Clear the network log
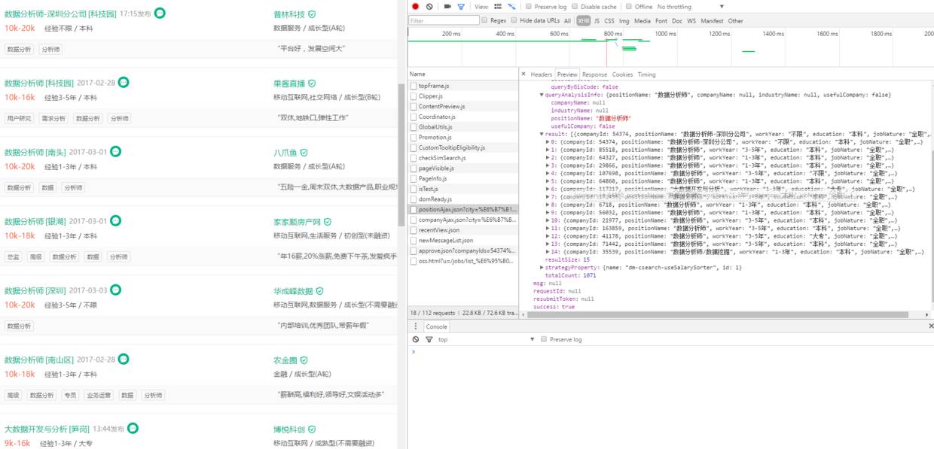This screenshot has height=449, width=934. pos(429,7)
